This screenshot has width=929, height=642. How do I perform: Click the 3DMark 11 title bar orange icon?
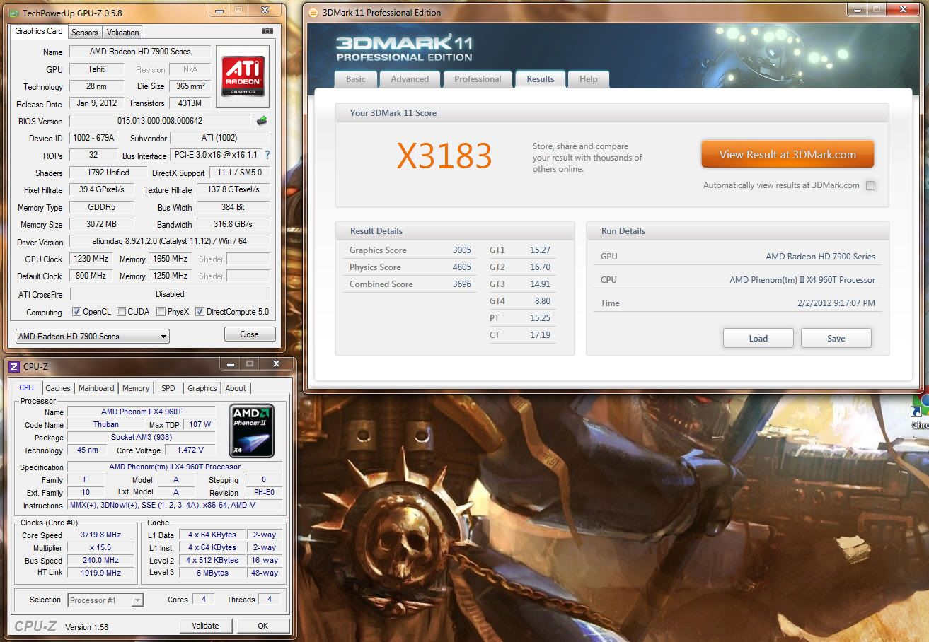pyautogui.click(x=313, y=12)
